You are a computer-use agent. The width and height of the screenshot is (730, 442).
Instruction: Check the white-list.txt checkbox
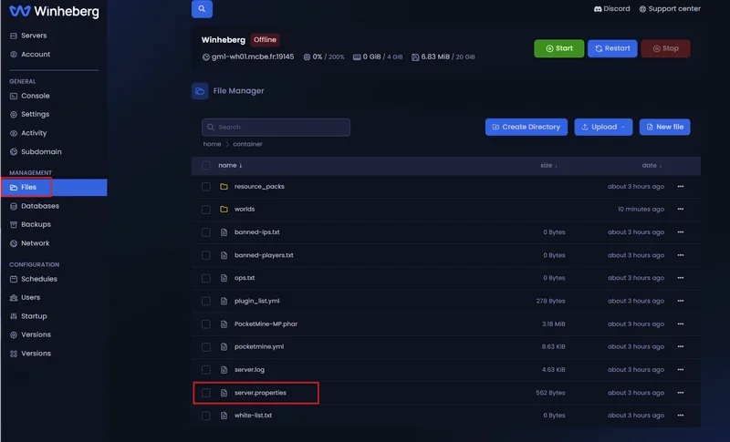tap(206, 416)
